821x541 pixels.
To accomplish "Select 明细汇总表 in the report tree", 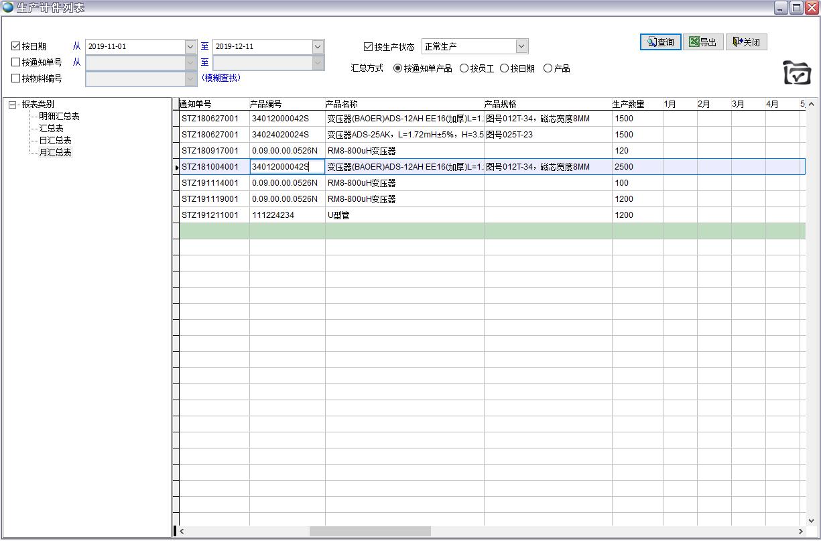I will tap(59, 117).
